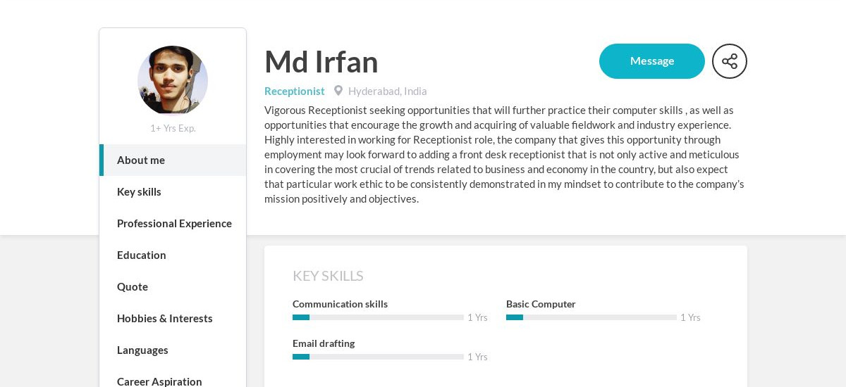Screen dimensions: 846x387
Task: Click the Basic Computer skill bar
Action: click(x=591, y=317)
